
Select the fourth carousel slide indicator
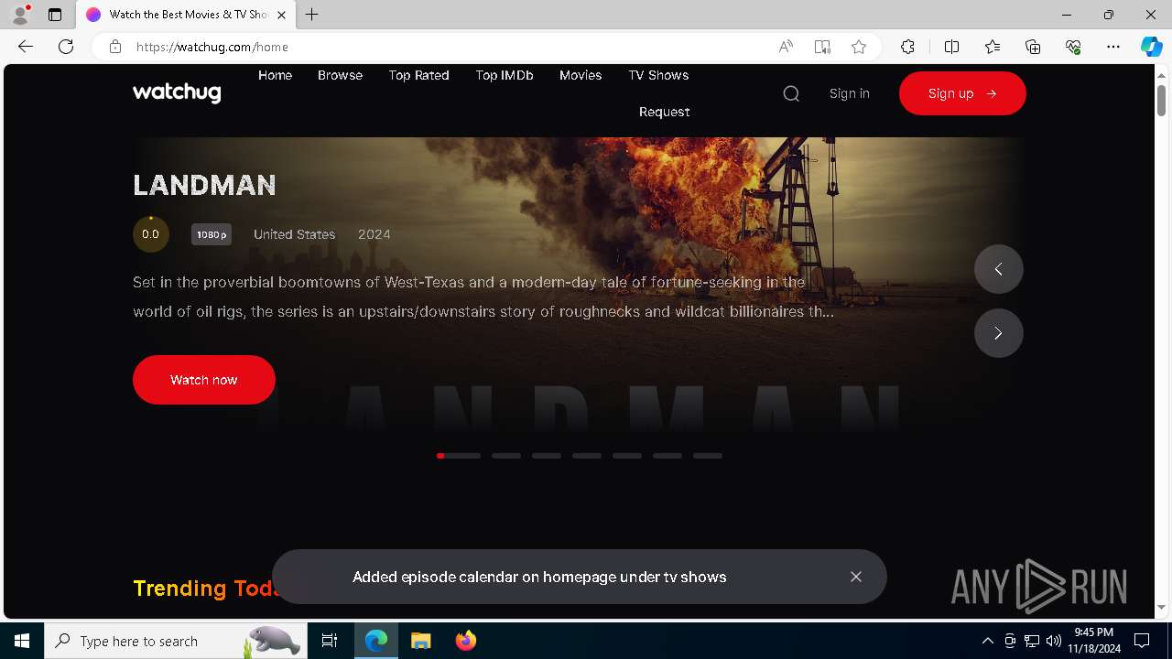point(587,456)
